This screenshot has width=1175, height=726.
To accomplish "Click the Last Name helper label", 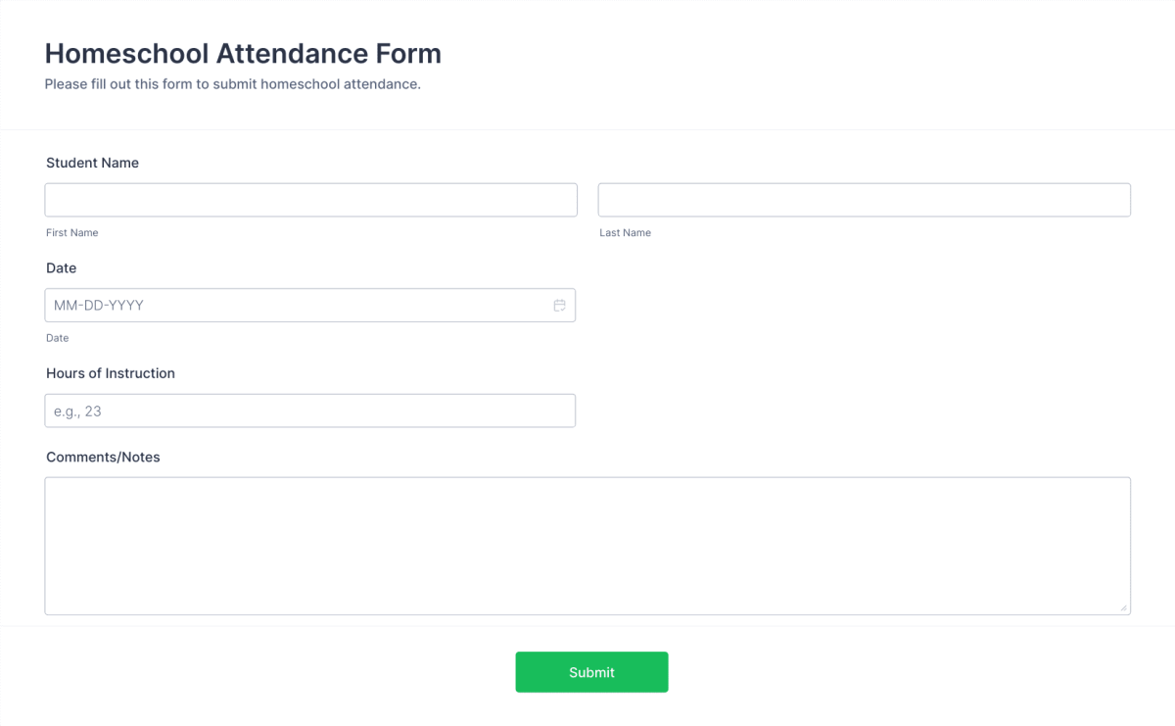I will pos(625,232).
